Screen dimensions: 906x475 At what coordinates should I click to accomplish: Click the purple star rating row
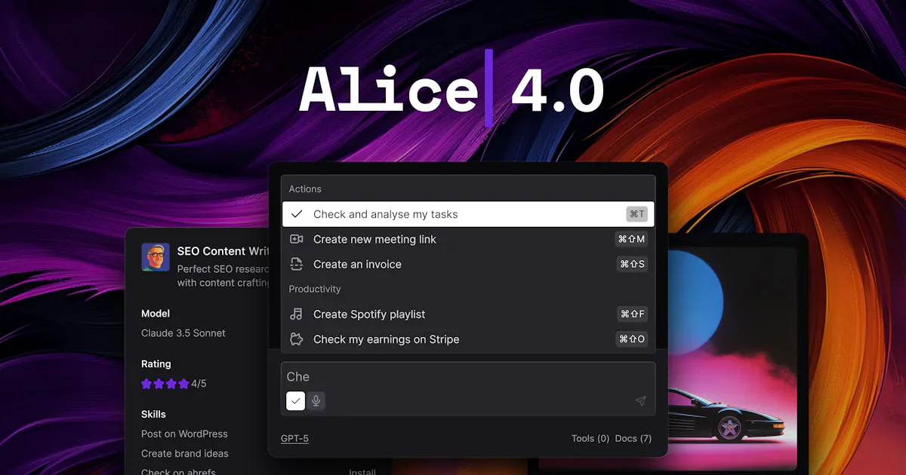pyautogui.click(x=165, y=383)
